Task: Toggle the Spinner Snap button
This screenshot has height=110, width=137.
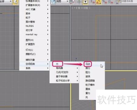Action: click(x=111, y=2)
